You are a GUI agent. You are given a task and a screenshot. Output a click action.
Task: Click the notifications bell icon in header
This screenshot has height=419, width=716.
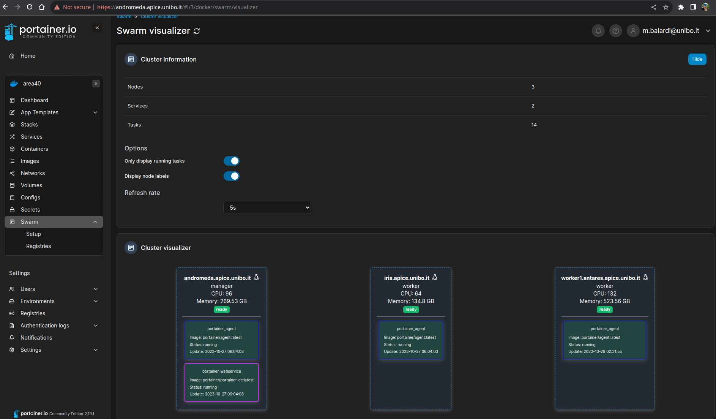[x=598, y=31]
